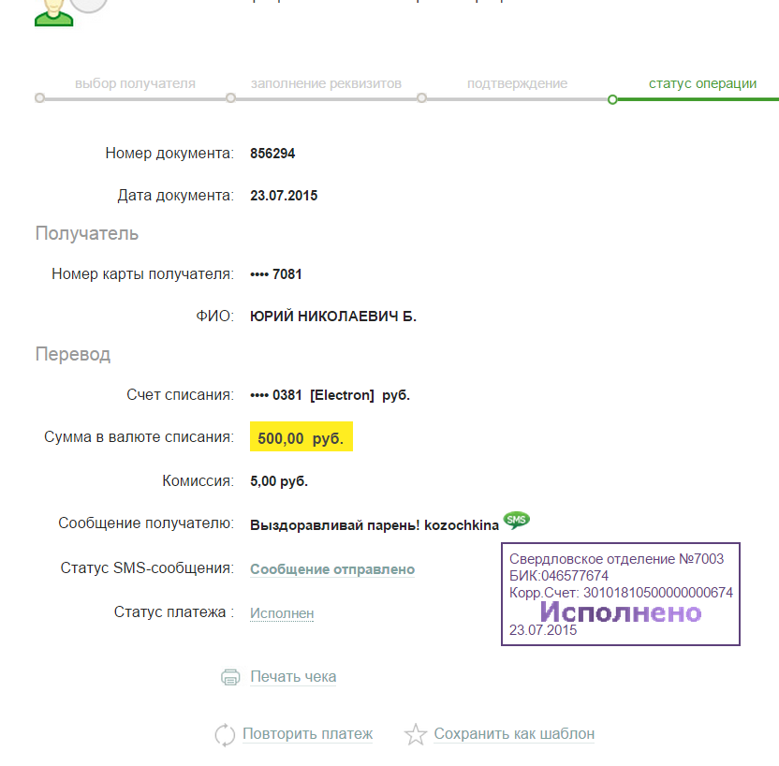
Task: Click the first grey progress step marker
Action: tap(39, 98)
